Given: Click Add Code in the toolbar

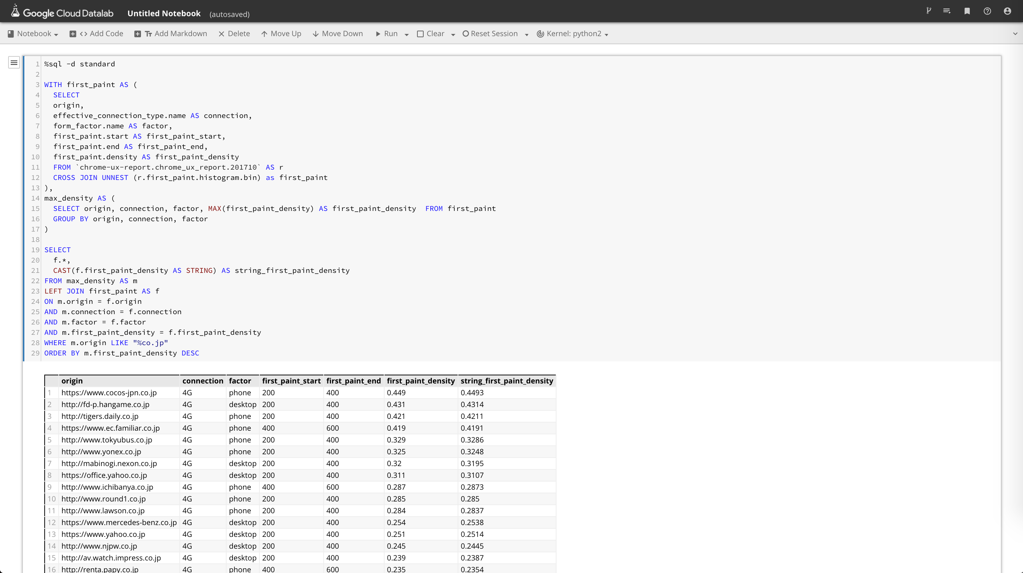Looking at the screenshot, I should click(x=96, y=34).
